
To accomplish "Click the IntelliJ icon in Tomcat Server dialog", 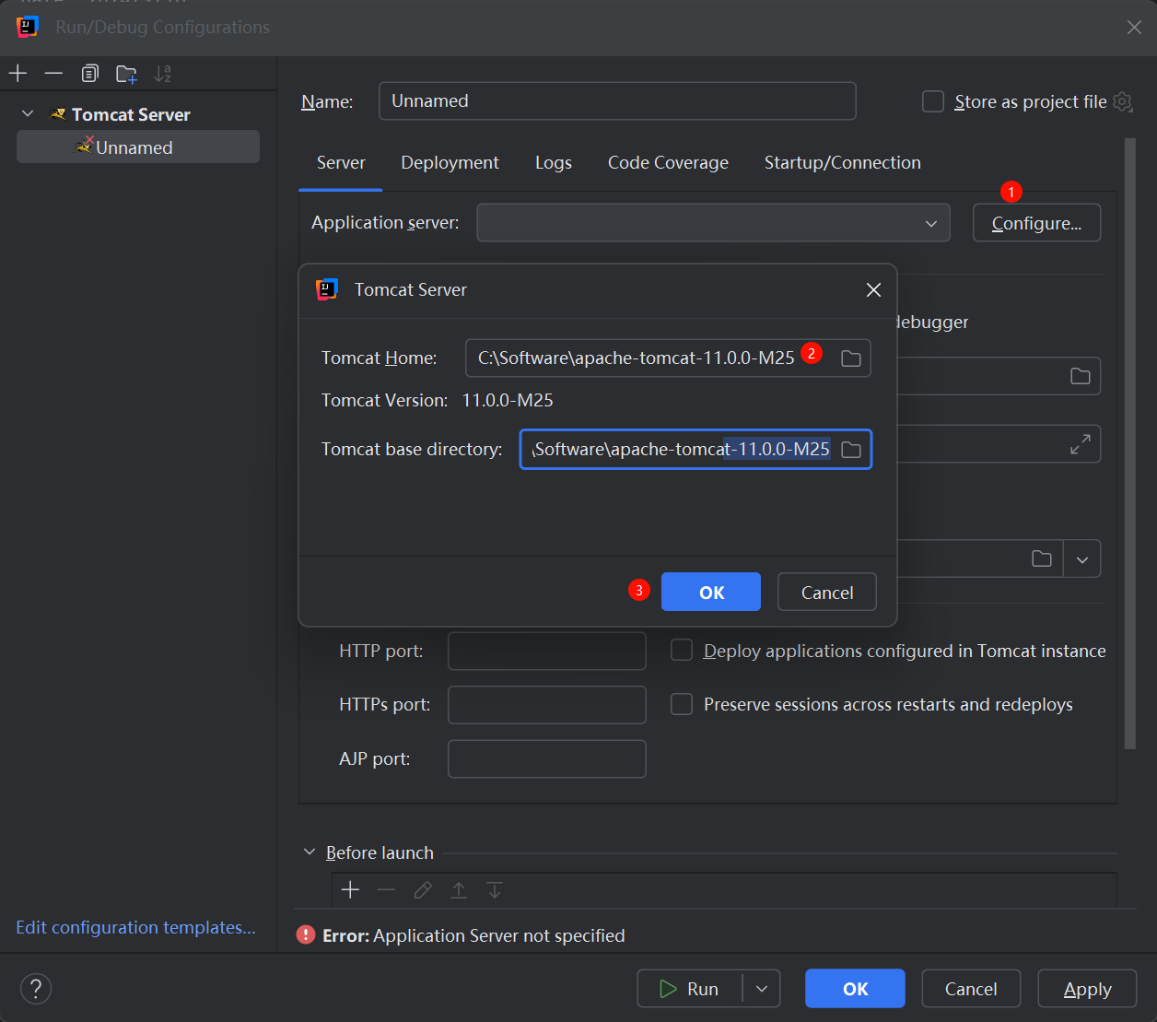I will [327, 289].
